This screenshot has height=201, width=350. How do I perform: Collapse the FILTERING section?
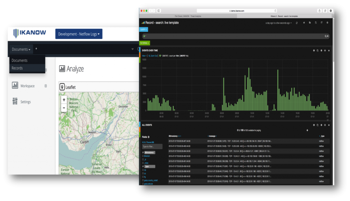coord(145,43)
